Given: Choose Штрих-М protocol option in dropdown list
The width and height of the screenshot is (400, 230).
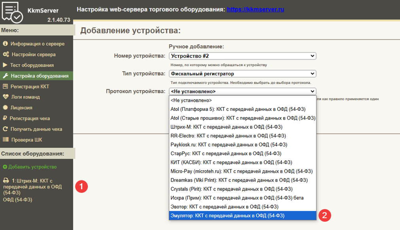Looking at the screenshot, I should point(243,127).
